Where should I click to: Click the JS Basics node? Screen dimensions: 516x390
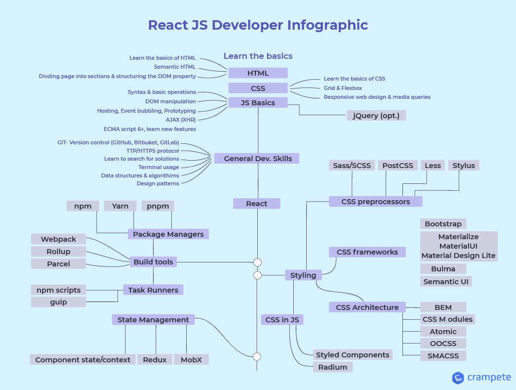point(258,102)
